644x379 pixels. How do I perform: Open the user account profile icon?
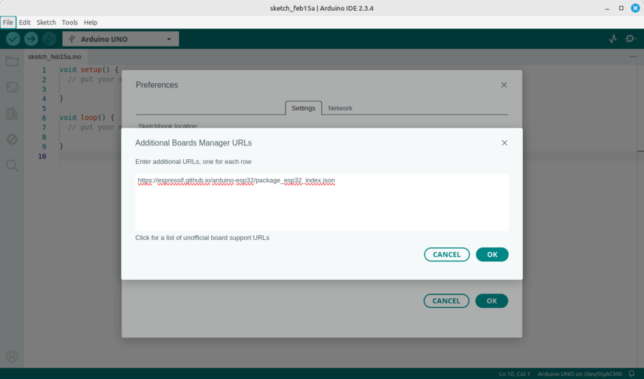click(12, 356)
